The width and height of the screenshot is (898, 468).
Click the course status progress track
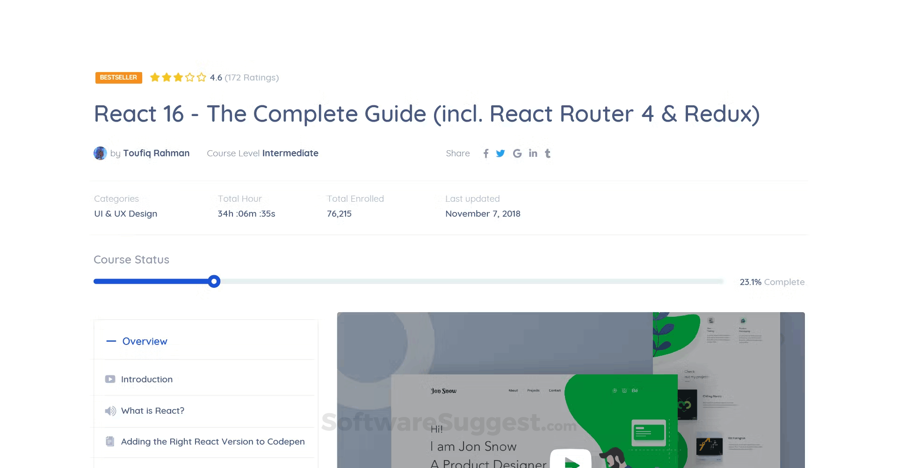pos(409,282)
